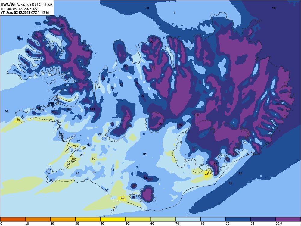Click the 30–40 golden legend swatch
Viewport: 301px width, 226px height.
click(88, 219)
